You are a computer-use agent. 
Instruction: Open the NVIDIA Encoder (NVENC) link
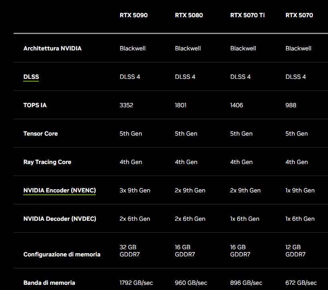60,190
